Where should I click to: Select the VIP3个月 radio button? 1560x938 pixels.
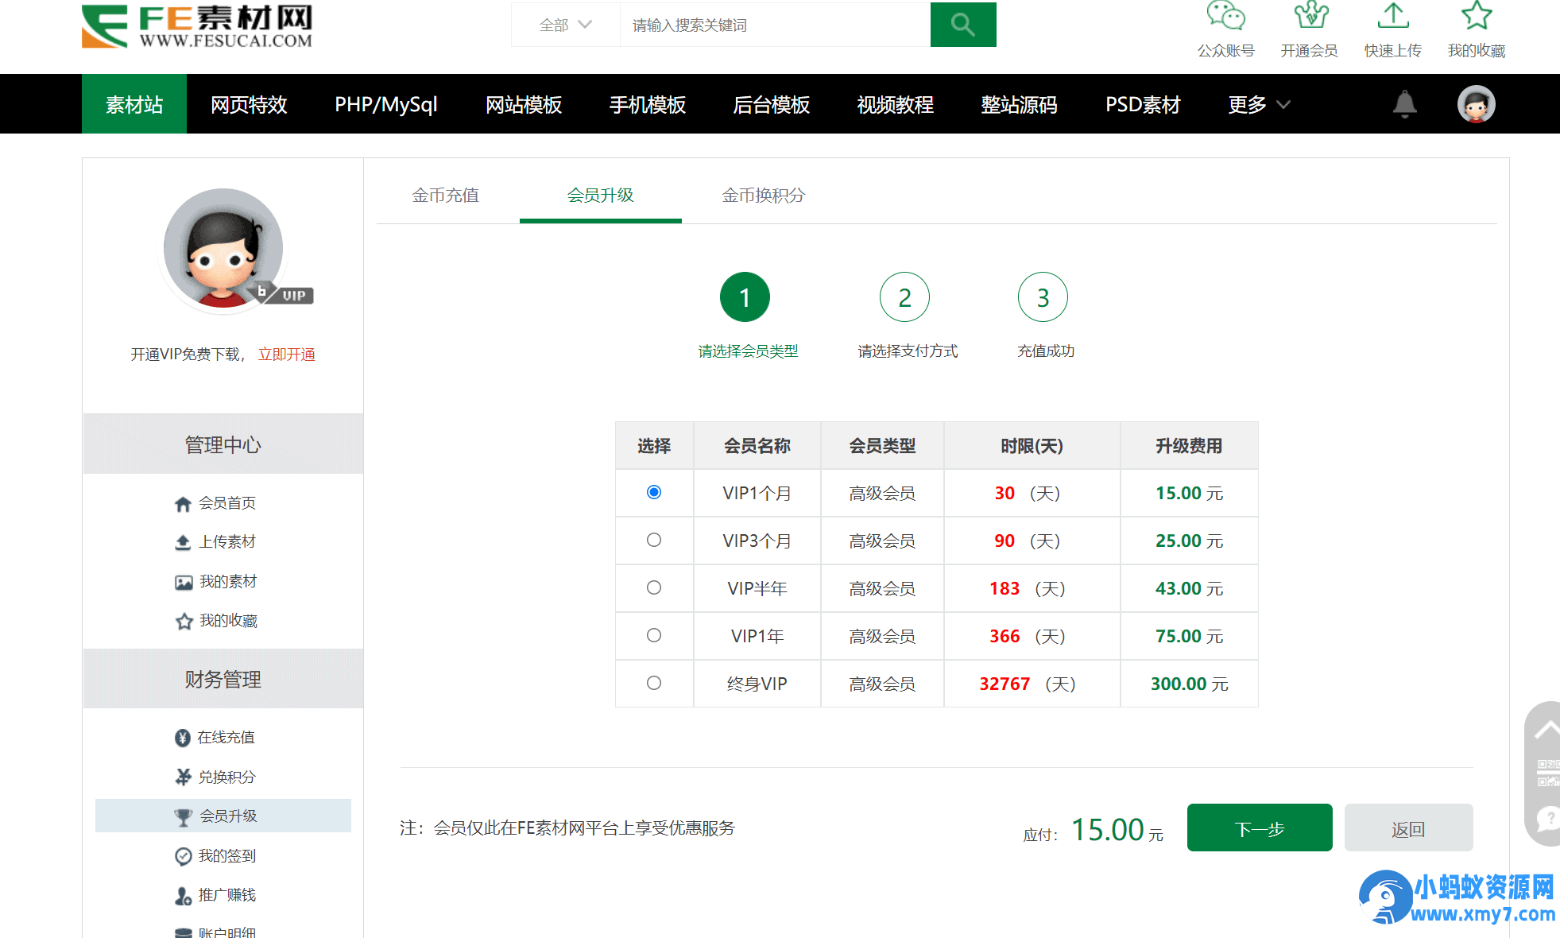click(x=653, y=540)
